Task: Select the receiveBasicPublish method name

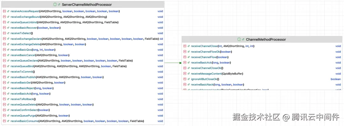Action: 23,77
